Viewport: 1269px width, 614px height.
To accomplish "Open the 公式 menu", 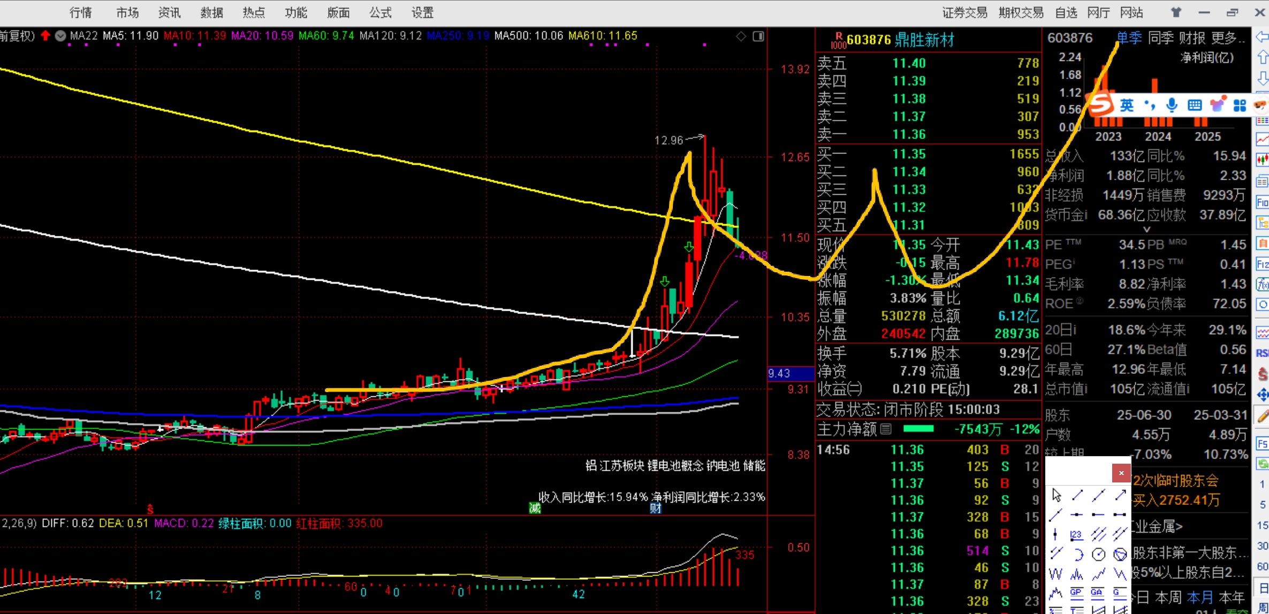I will point(380,12).
